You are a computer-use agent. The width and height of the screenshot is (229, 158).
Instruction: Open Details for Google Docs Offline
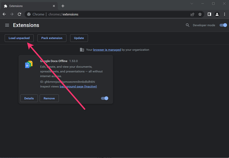pos(29,98)
